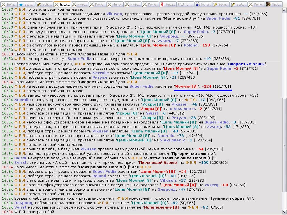The height and width of the screenshot is (215, 287).
Task: Switch to the 'Відпр...' tab with star icon
Action: 27,4
